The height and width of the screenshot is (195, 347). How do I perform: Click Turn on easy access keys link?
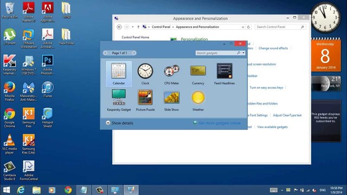click(x=266, y=88)
